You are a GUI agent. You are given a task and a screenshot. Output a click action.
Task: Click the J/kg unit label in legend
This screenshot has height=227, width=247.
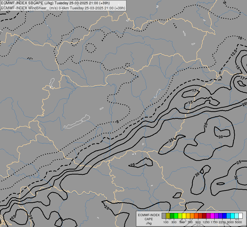coord(149,223)
